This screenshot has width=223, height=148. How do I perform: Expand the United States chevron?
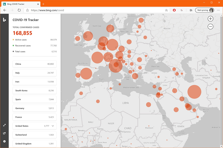53,126
